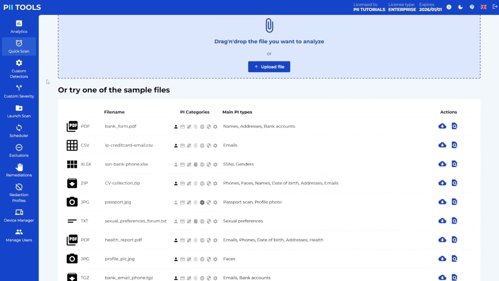Download passport.jpg sample file
Viewport: 499px width, 281px height.
(442, 202)
